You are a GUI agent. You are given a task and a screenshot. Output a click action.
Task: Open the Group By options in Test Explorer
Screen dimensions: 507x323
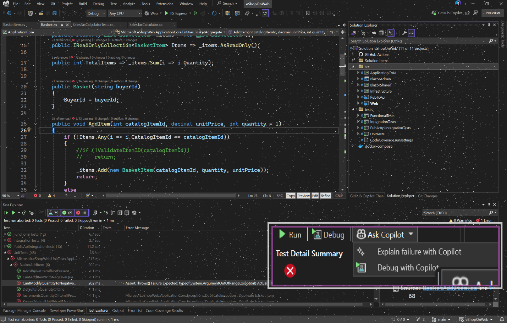(x=114, y=213)
